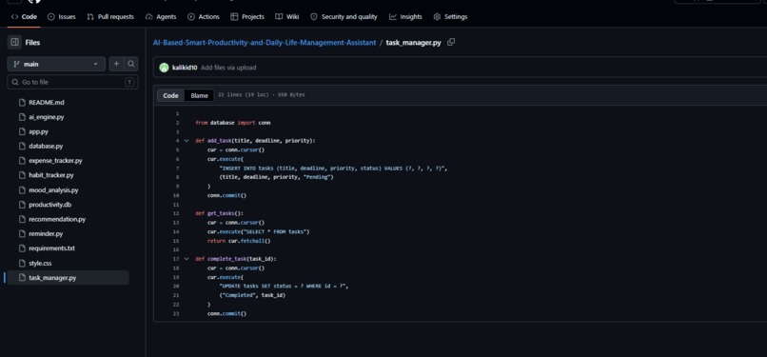Screen dimensions: 767x357
Task: Switch to Blame view
Action: pyautogui.click(x=199, y=95)
